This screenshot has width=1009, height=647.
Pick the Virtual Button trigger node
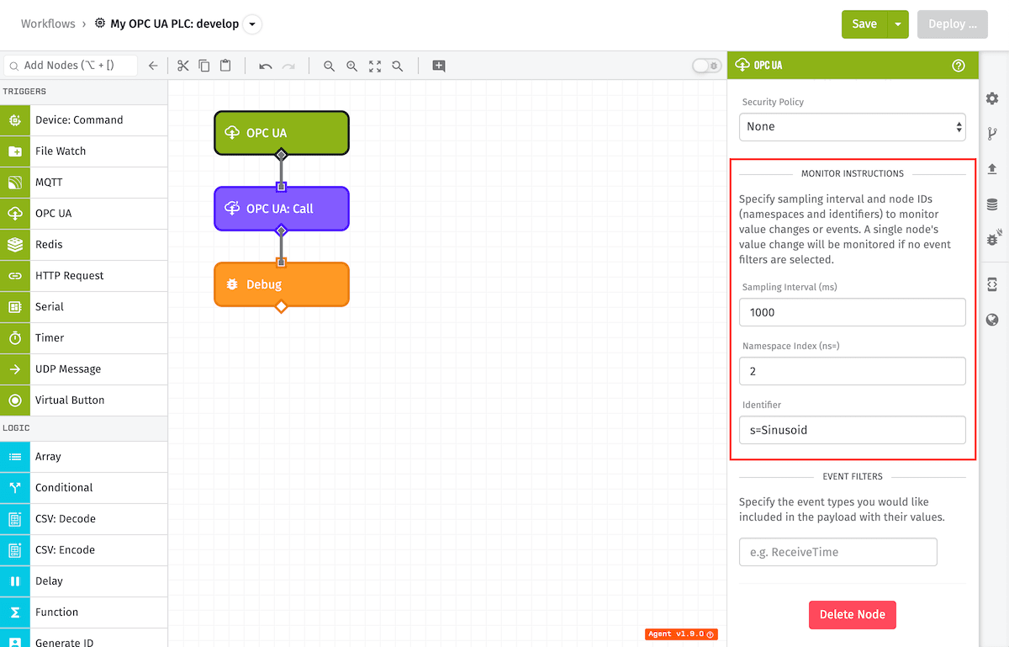(84, 400)
